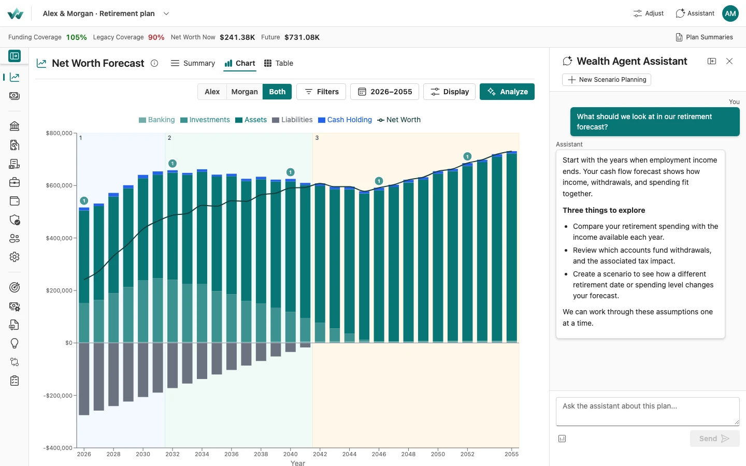Click Adjust in the top bar

(x=648, y=13)
